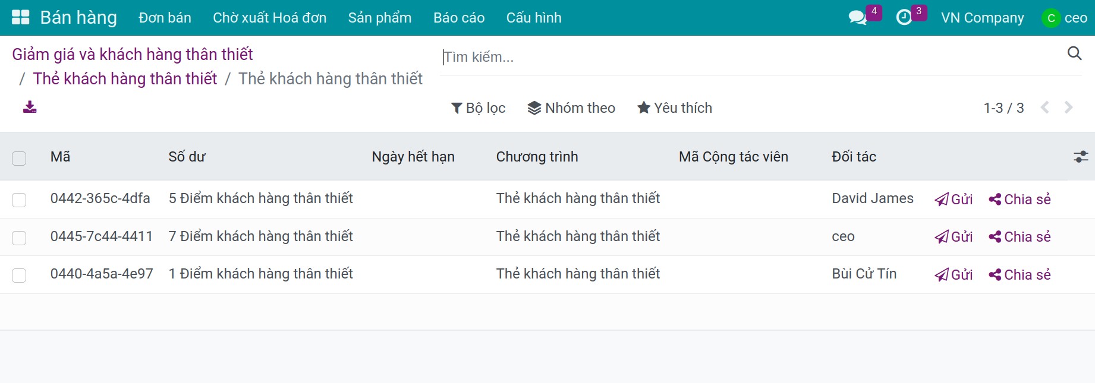Expand the Bộ lọc filter dropdown

(x=479, y=108)
